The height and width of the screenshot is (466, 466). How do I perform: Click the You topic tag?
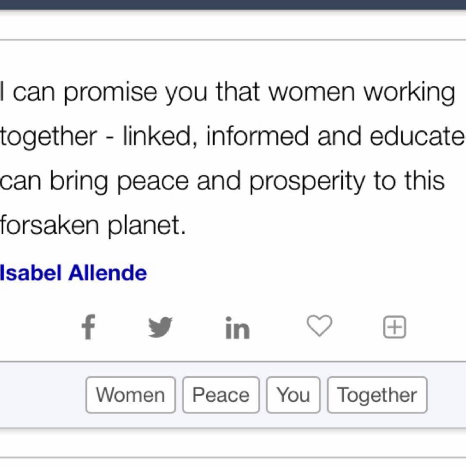[x=293, y=395]
